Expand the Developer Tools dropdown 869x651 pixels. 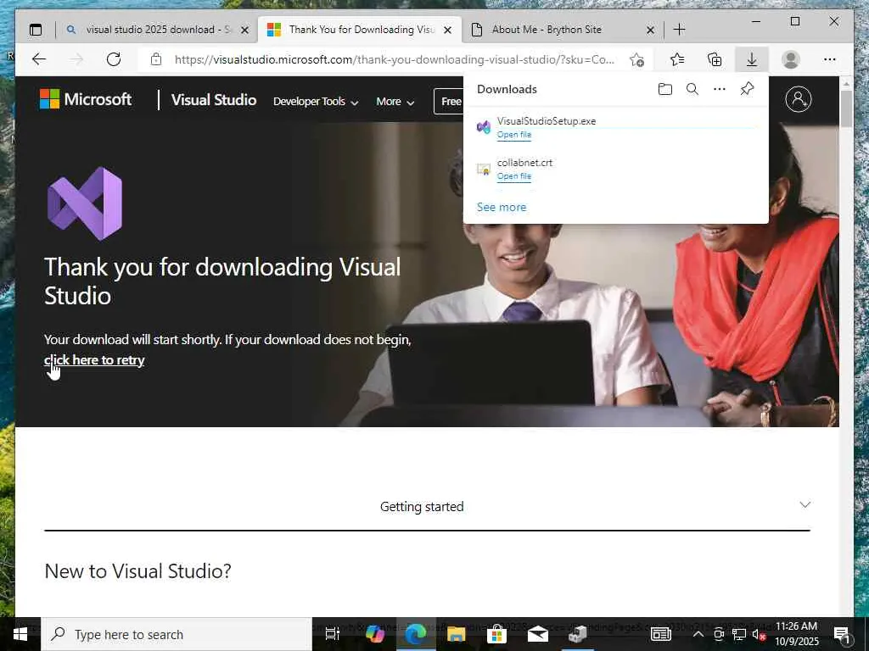coord(316,102)
